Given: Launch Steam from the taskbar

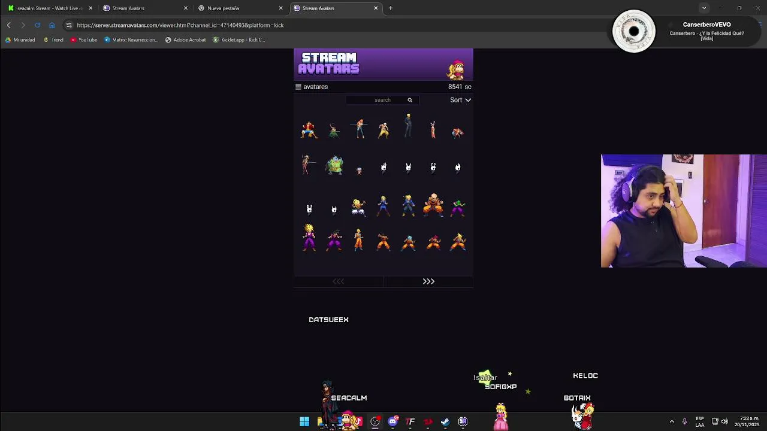Looking at the screenshot, I should click(445, 421).
